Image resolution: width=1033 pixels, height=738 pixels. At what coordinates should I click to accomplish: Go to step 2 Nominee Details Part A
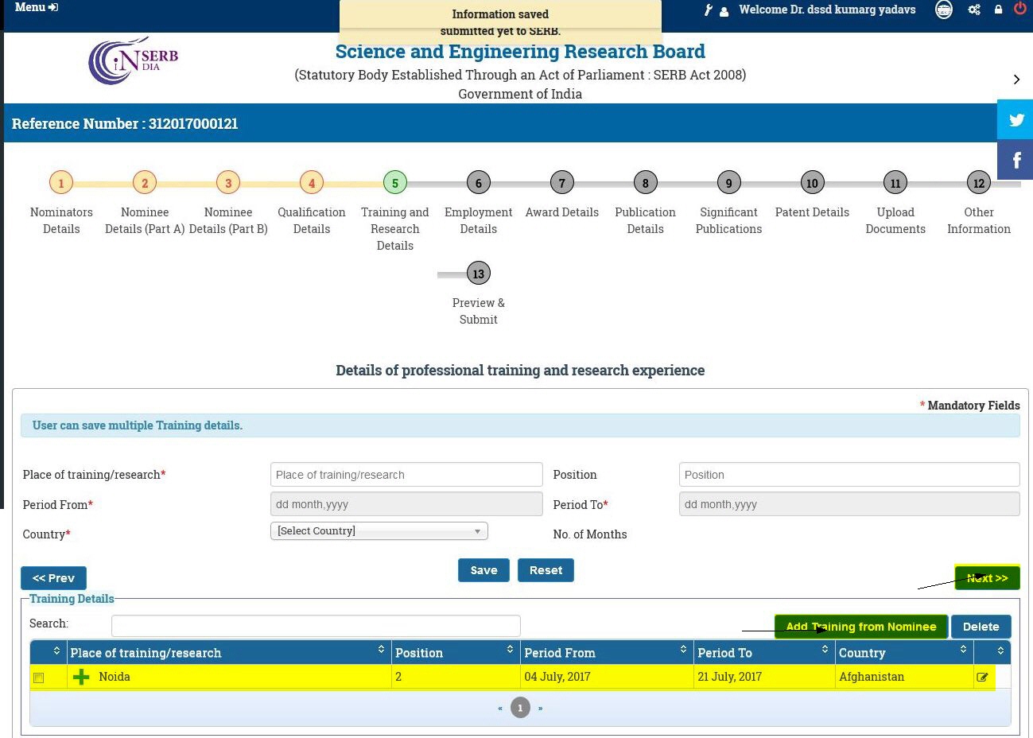click(145, 183)
